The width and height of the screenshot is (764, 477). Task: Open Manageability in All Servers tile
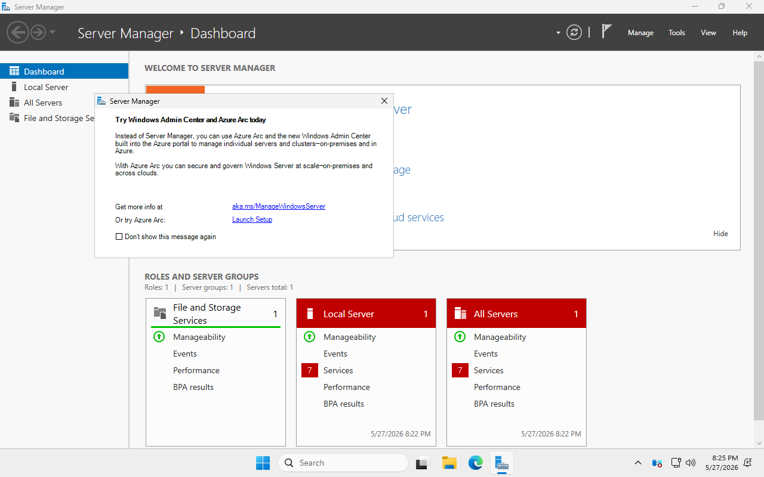click(x=500, y=337)
